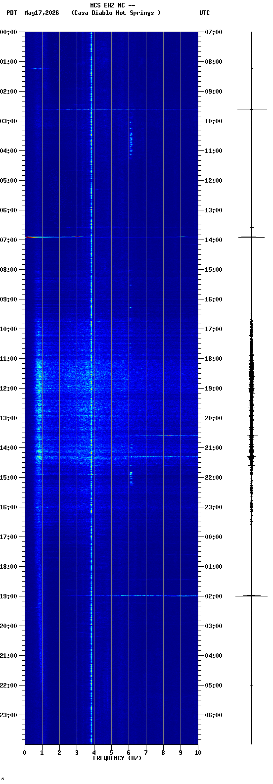Select the 4 Hz tick label
Screen dimensions: 273x784
point(94,753)
